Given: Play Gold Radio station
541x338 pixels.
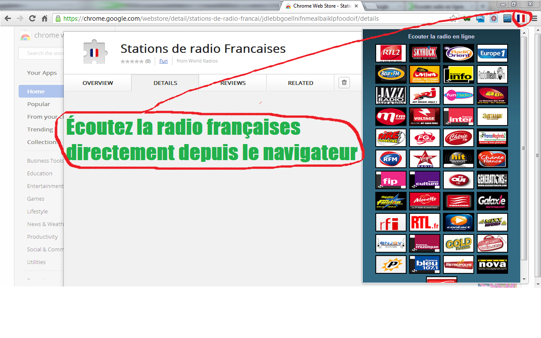Looking at the screenshot, I should click(x=459, y=243).
